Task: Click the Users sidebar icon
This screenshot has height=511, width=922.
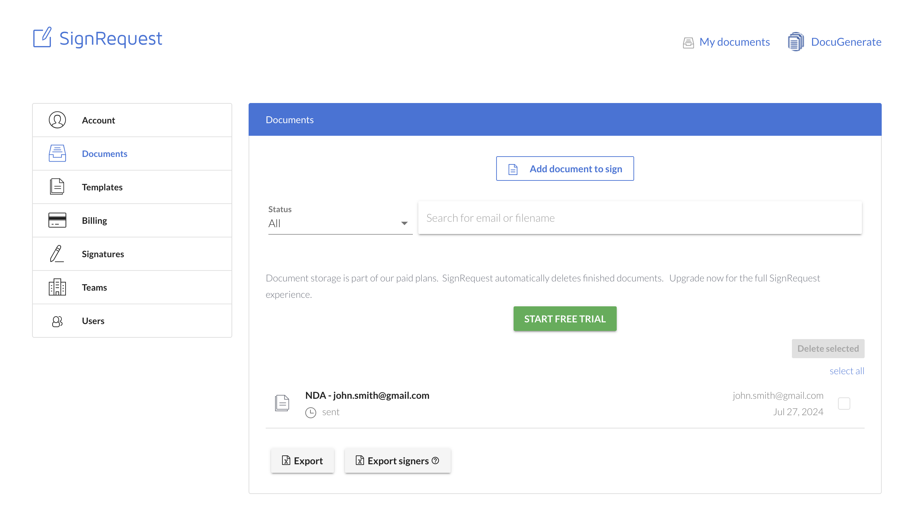Action: coord(57,320)
